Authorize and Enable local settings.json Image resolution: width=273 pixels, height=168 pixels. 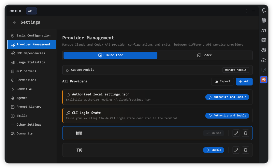[x=227, y=97]
